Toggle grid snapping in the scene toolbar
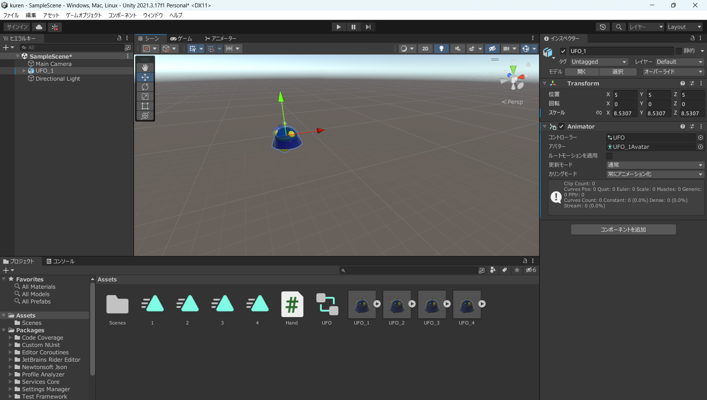Screen dimensions: 707x400 [x=211, y=48]
